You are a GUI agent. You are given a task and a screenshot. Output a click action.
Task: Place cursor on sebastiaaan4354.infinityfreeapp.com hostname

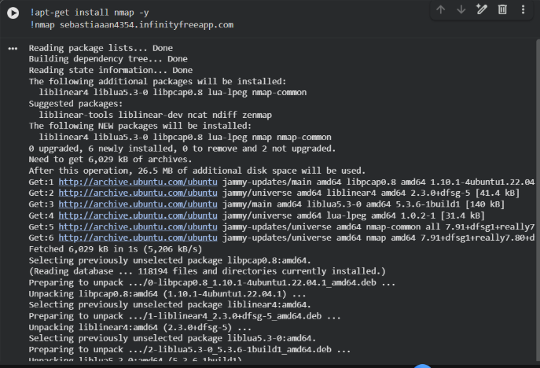[x=147, y=25]
